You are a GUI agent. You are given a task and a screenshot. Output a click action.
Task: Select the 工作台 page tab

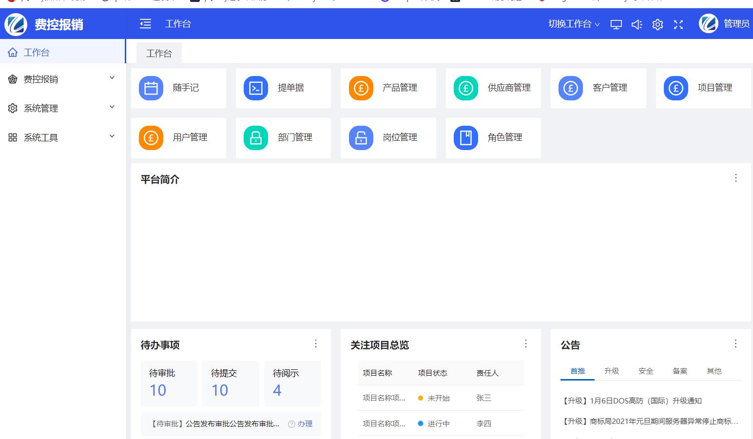click(159, 53)
